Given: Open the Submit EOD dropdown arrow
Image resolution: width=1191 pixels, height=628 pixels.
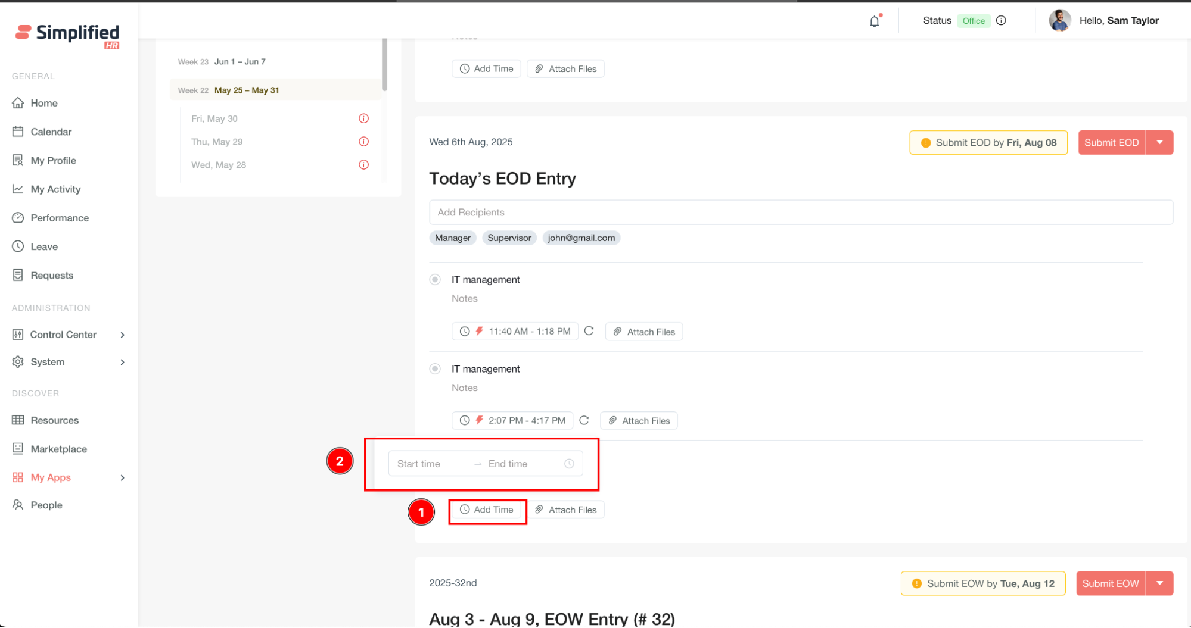Looking at the screenshot, I should point(1159,142).
